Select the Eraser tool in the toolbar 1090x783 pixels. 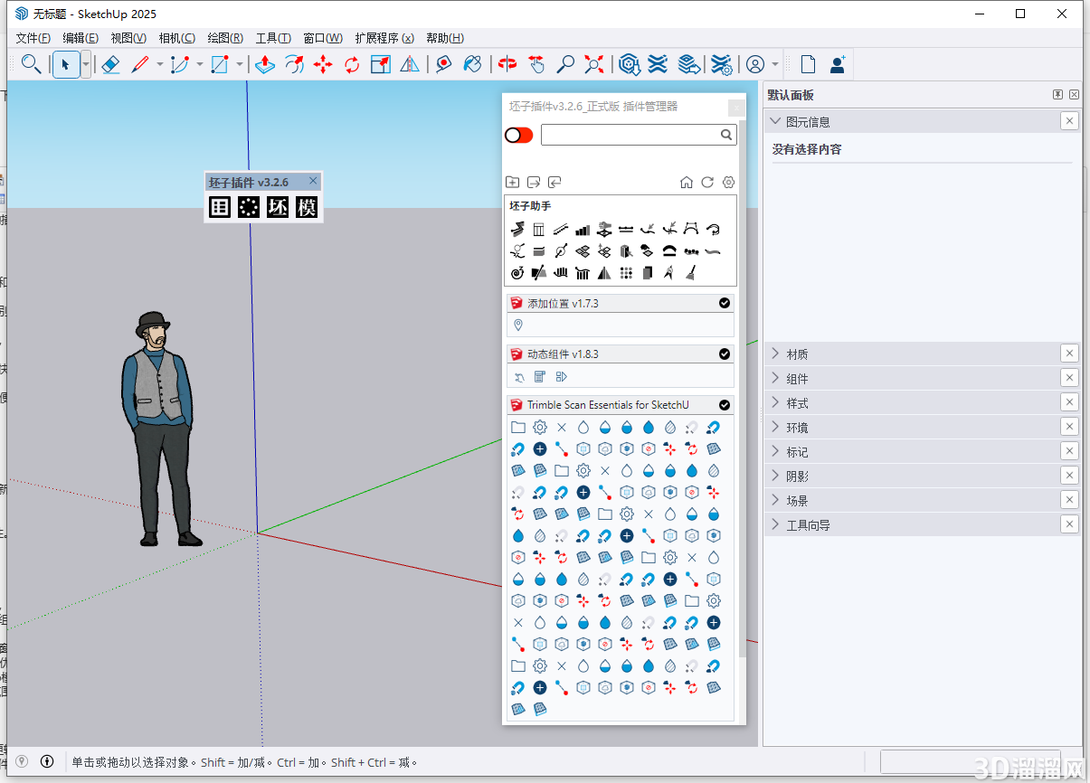click(110, 64)
